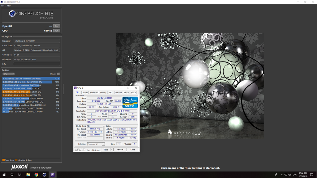
Task: Click the Info input field
Action: (x=37, y=64)
